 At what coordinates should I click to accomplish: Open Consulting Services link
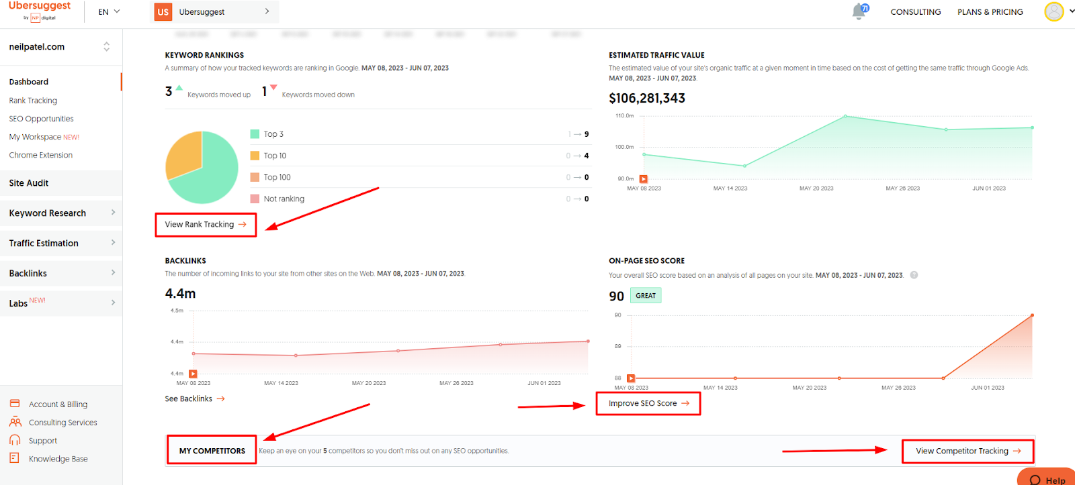[x=63, y=423]
